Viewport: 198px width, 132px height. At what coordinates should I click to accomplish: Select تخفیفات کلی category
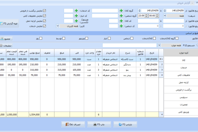(181, 75)
